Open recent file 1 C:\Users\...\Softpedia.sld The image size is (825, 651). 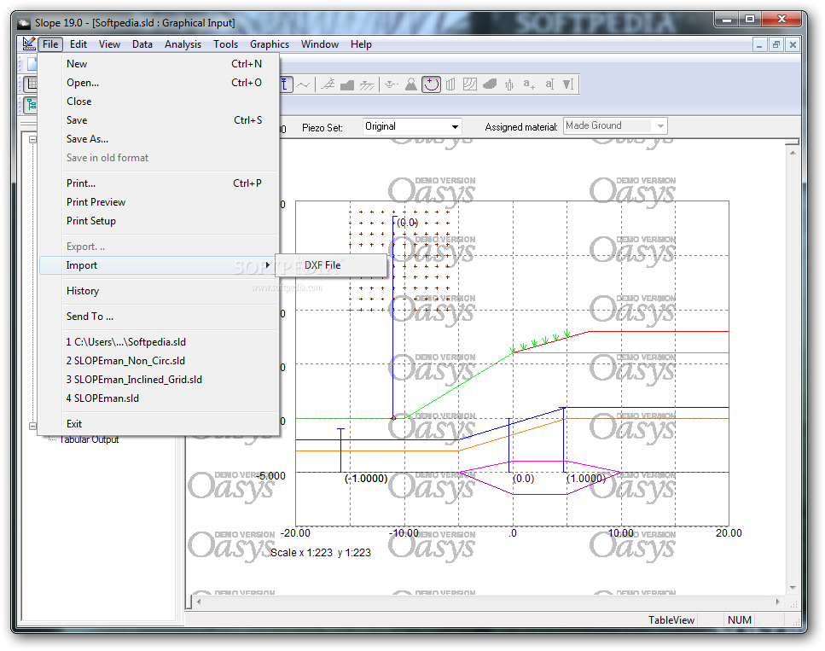(159, 342)
